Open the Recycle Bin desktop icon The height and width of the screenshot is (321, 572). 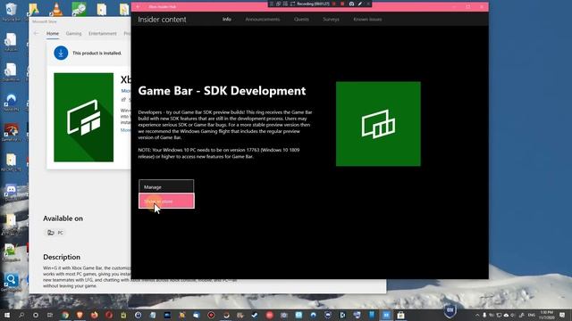click(x=11, y=11)
